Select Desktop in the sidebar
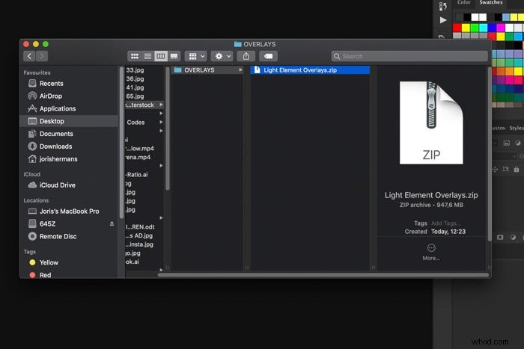 click(69, 121)
